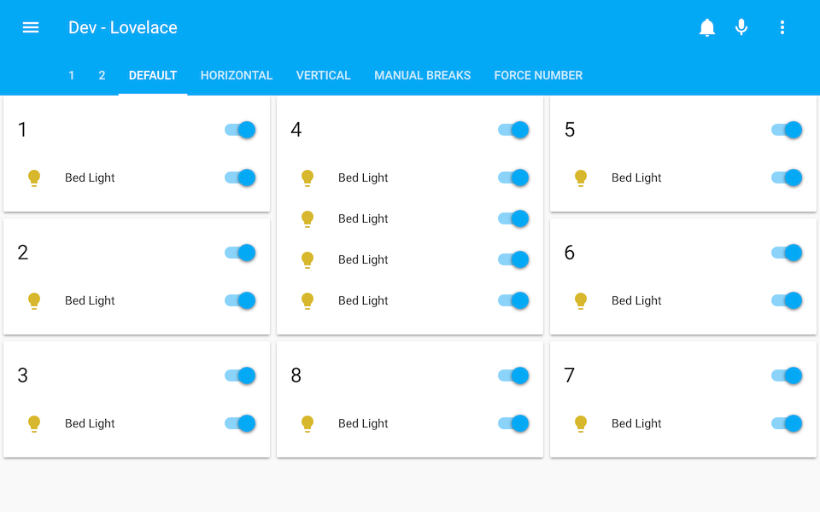820x512 pixels.
Task: Open the three-dot overflow menu
Action: [x=782, y=27]
